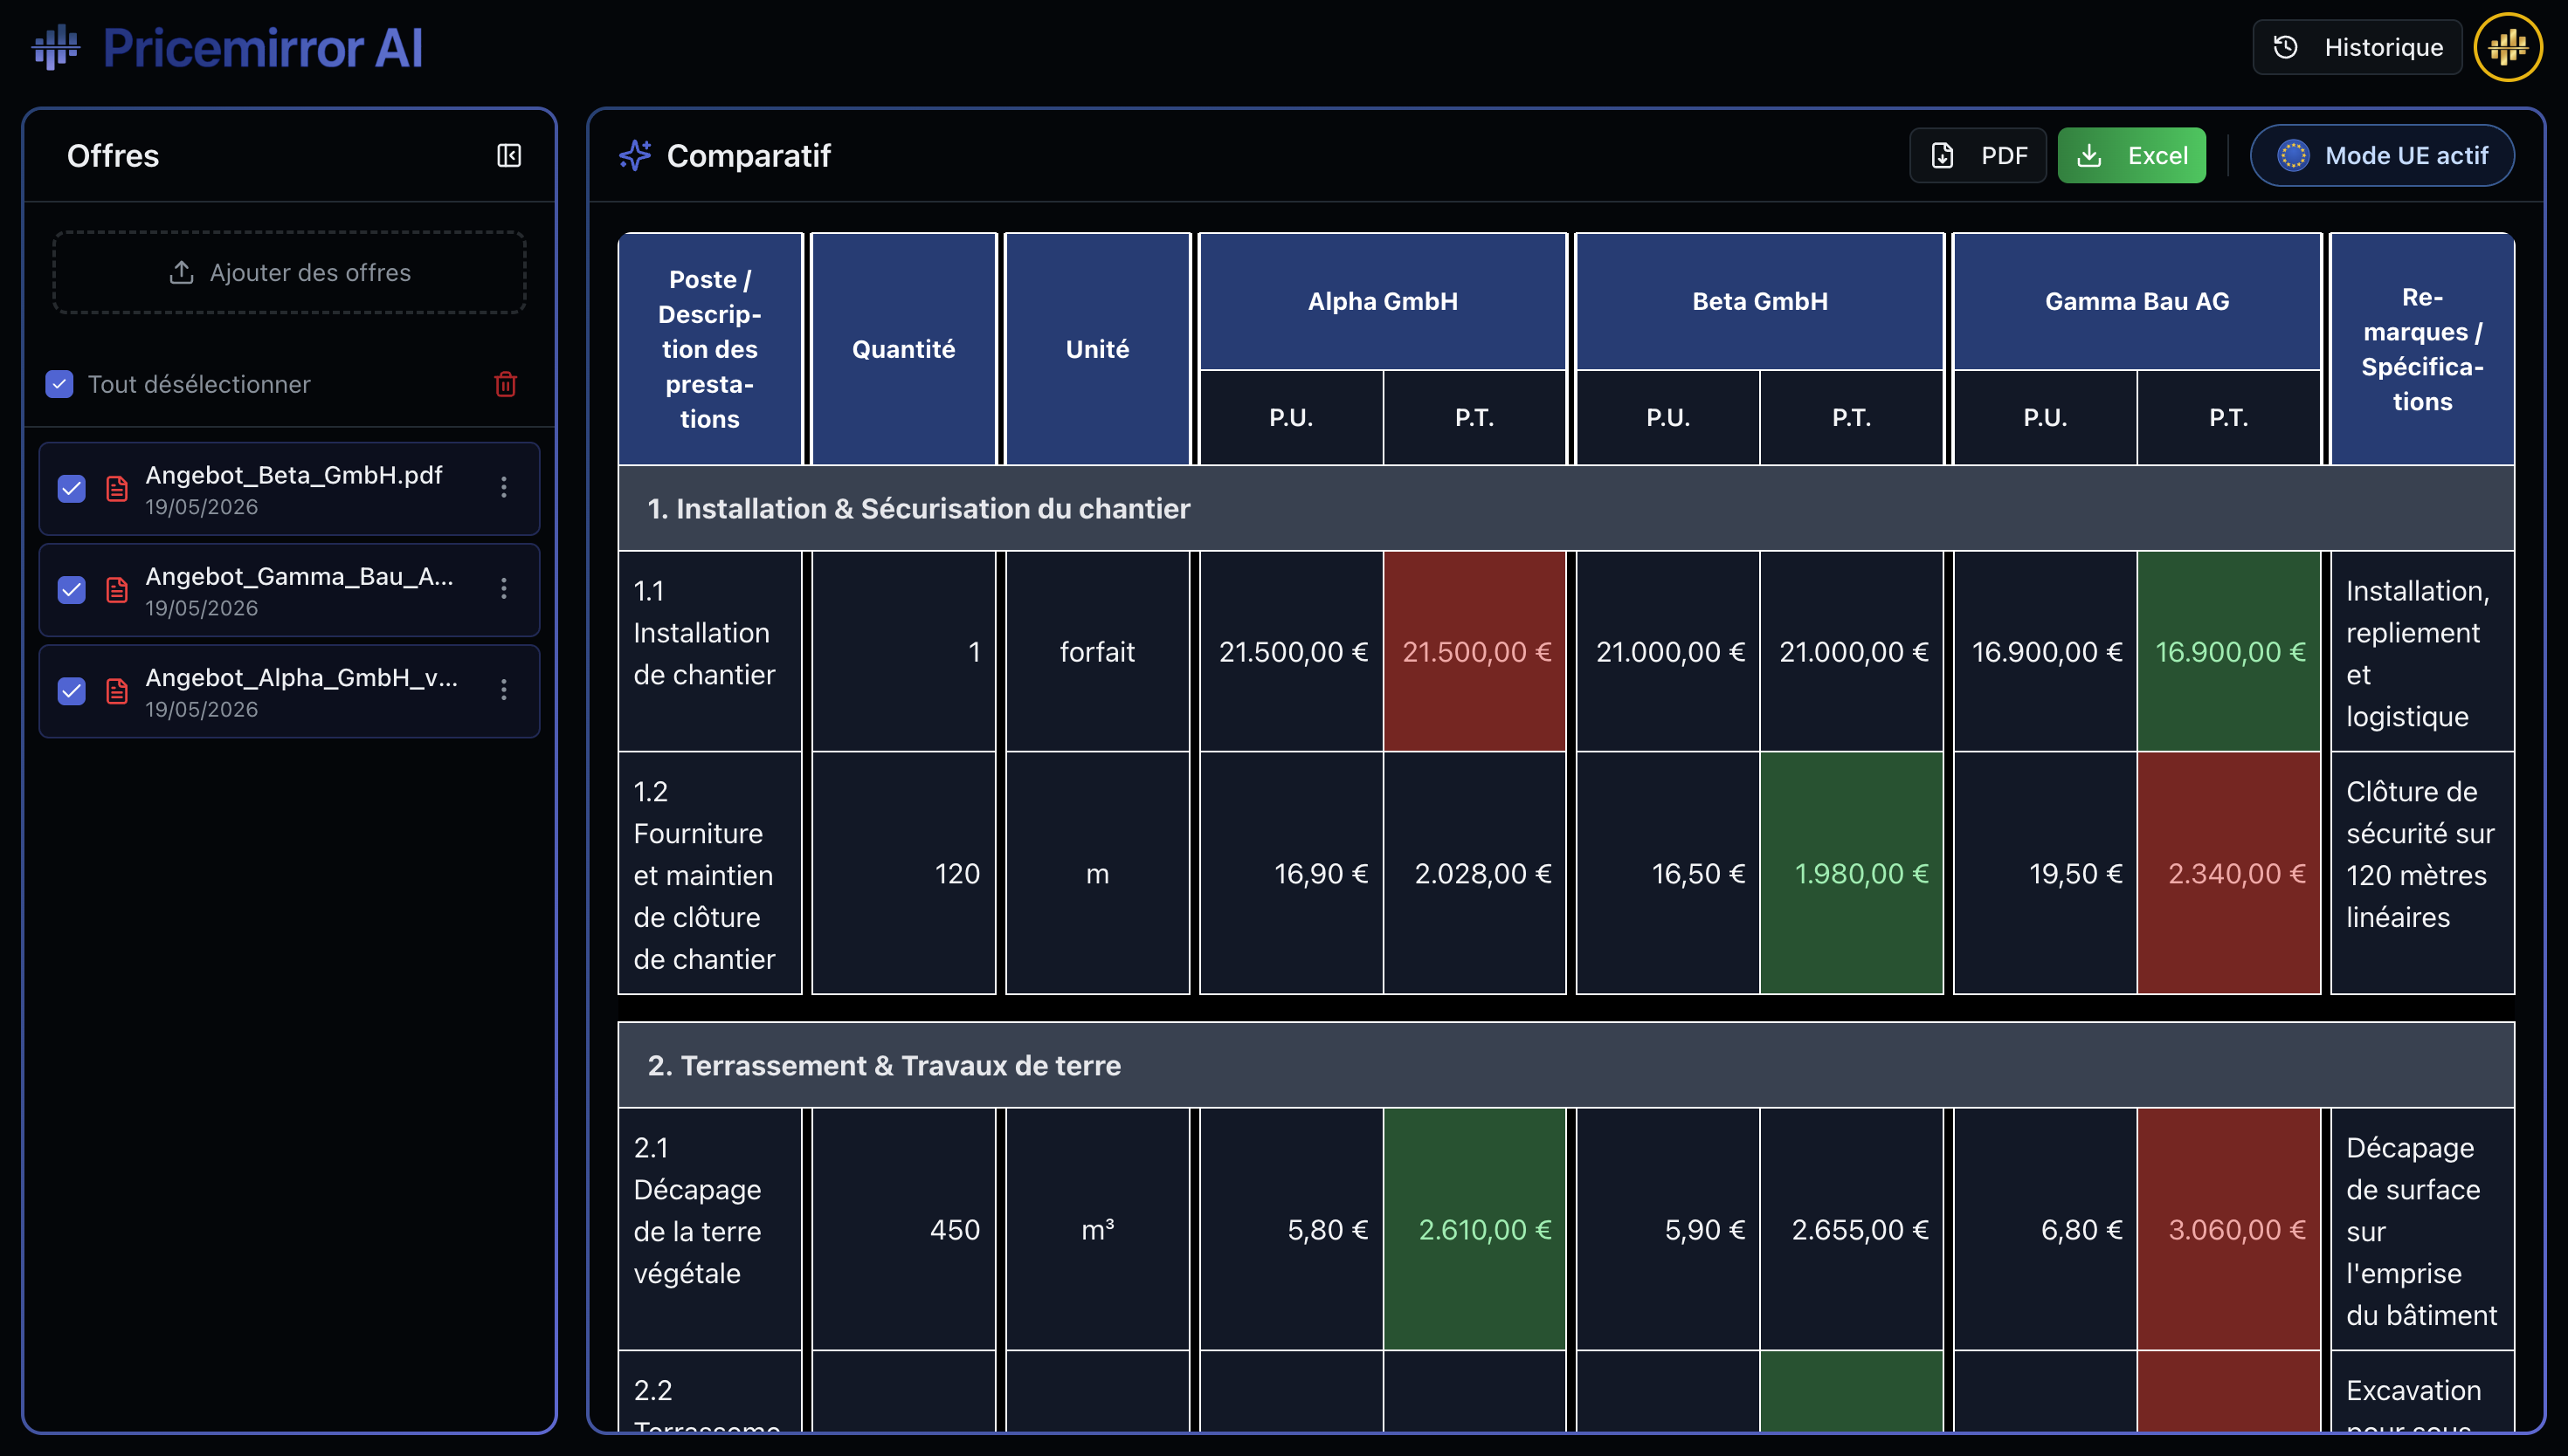Click Alpha total cell 2.028,00 €
The image size is (2568, 1456).
click(1474, 874)
